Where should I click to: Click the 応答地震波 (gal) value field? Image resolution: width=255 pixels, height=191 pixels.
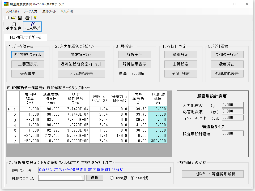tap(233, 111)
